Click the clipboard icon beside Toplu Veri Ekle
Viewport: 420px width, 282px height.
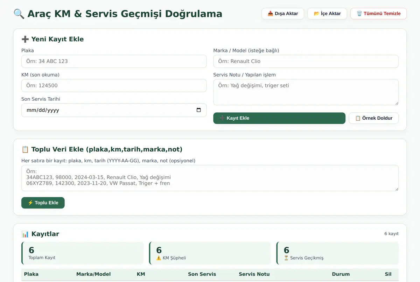[x=25, y=149]
